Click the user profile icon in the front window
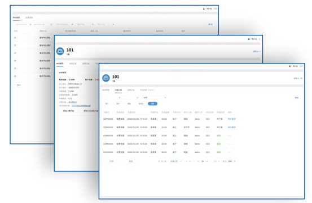The height and width of the screenshot is (203, 312). pyautogui.click(x=290, y=66)
